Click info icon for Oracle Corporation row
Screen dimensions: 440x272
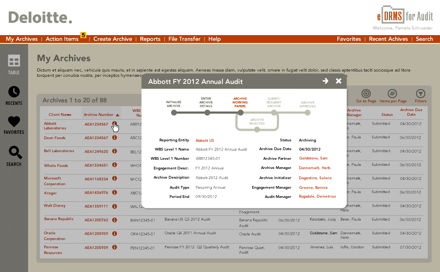114,233
